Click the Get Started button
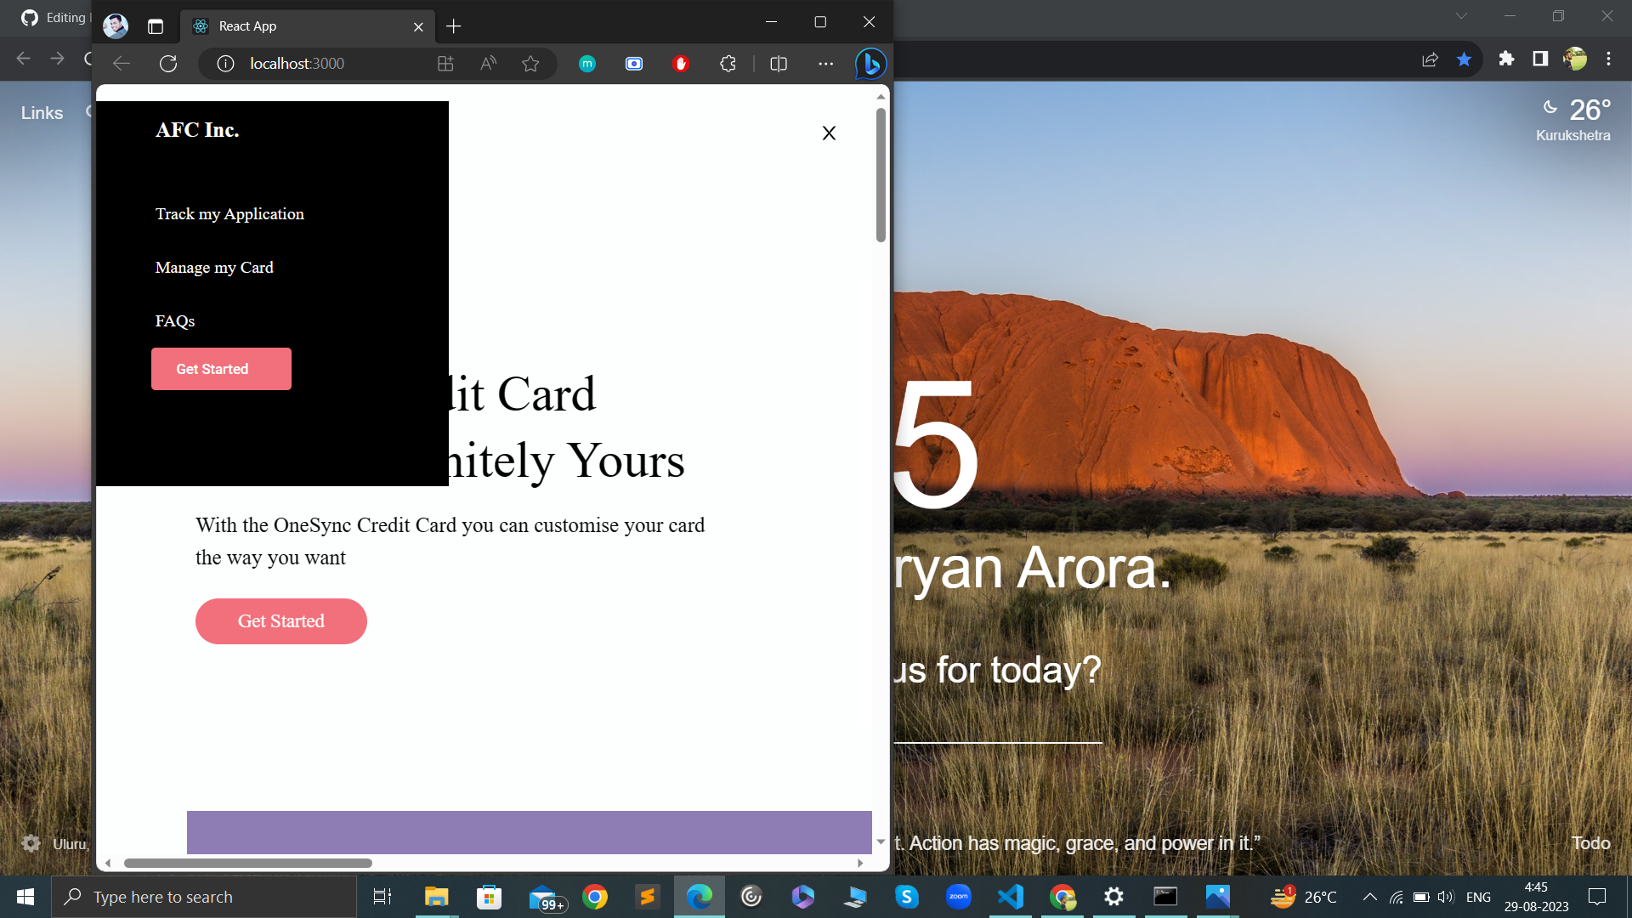This screenshot has width=1632, height=918. tap(280, 620)
